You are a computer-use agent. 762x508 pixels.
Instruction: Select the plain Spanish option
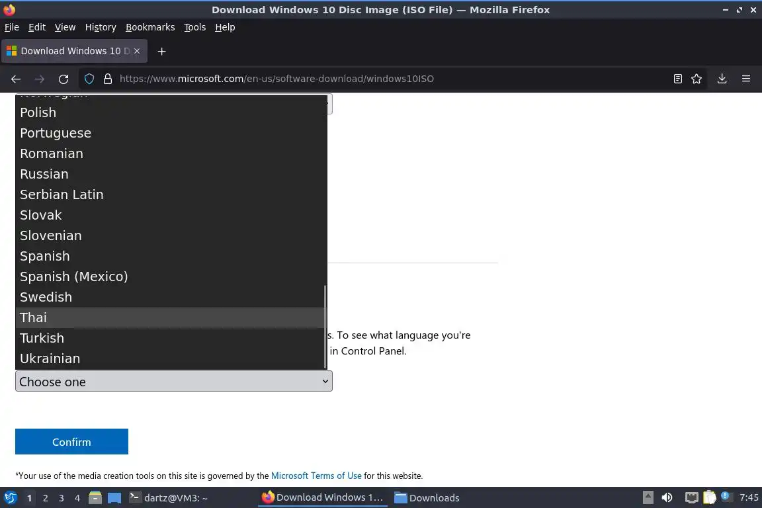pyautogui.click(x=171, y=256)
